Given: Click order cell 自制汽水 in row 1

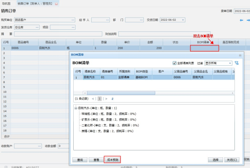Looking at the screenshot, I should [x=52, y=48].
